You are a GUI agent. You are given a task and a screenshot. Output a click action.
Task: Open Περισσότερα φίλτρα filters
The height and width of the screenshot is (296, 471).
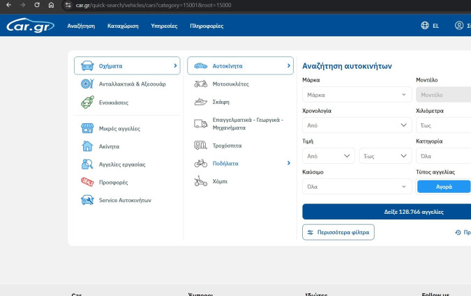339,232
